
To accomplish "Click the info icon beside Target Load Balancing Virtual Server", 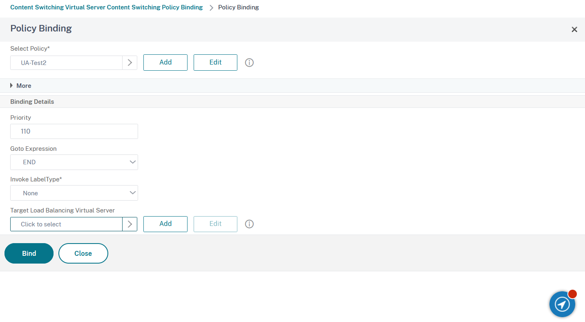I will click(249, 224).
